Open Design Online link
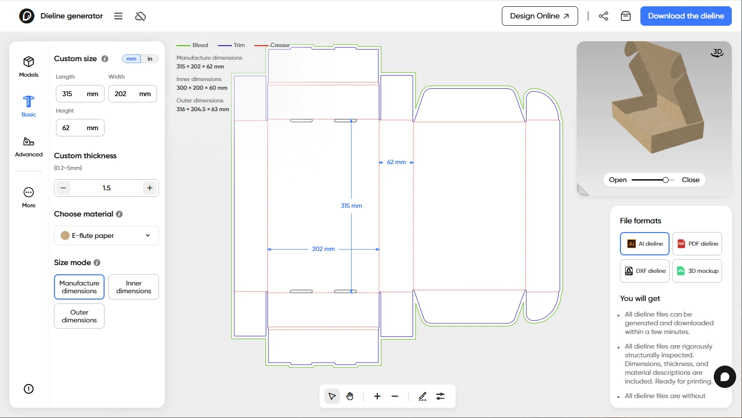The height and width of the screenshot is (418, 742). click(x=539, y=16)
